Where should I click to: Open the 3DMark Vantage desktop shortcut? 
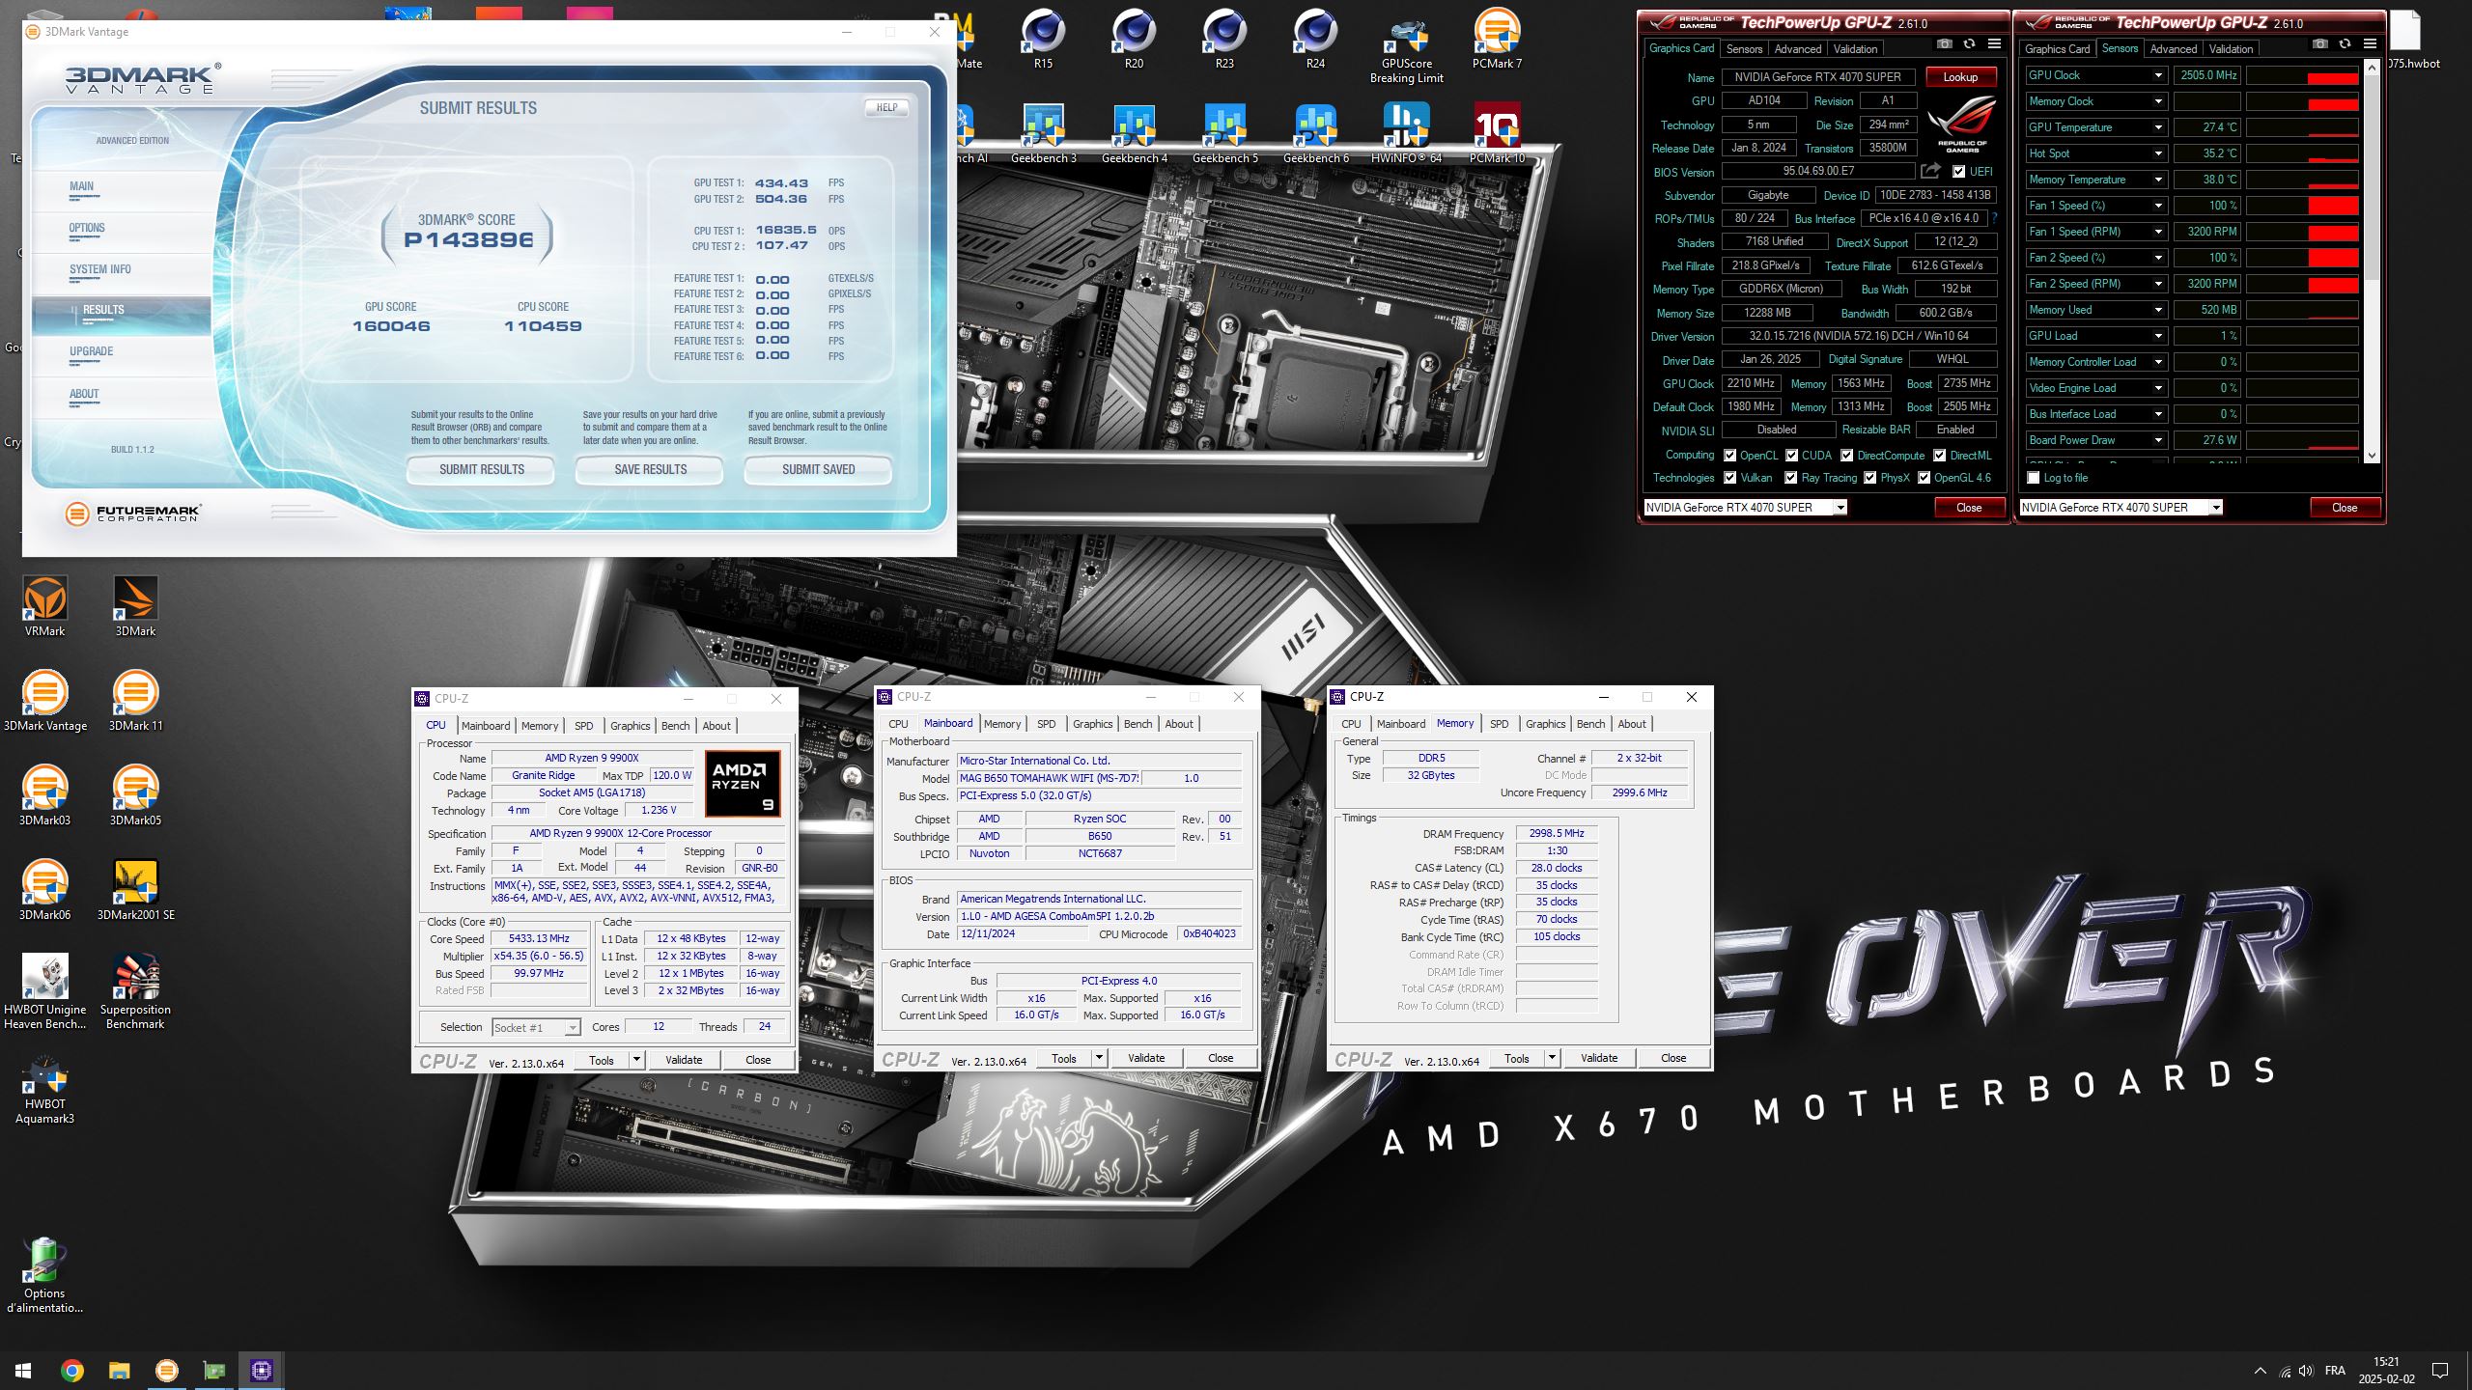(x=44, y=701)
